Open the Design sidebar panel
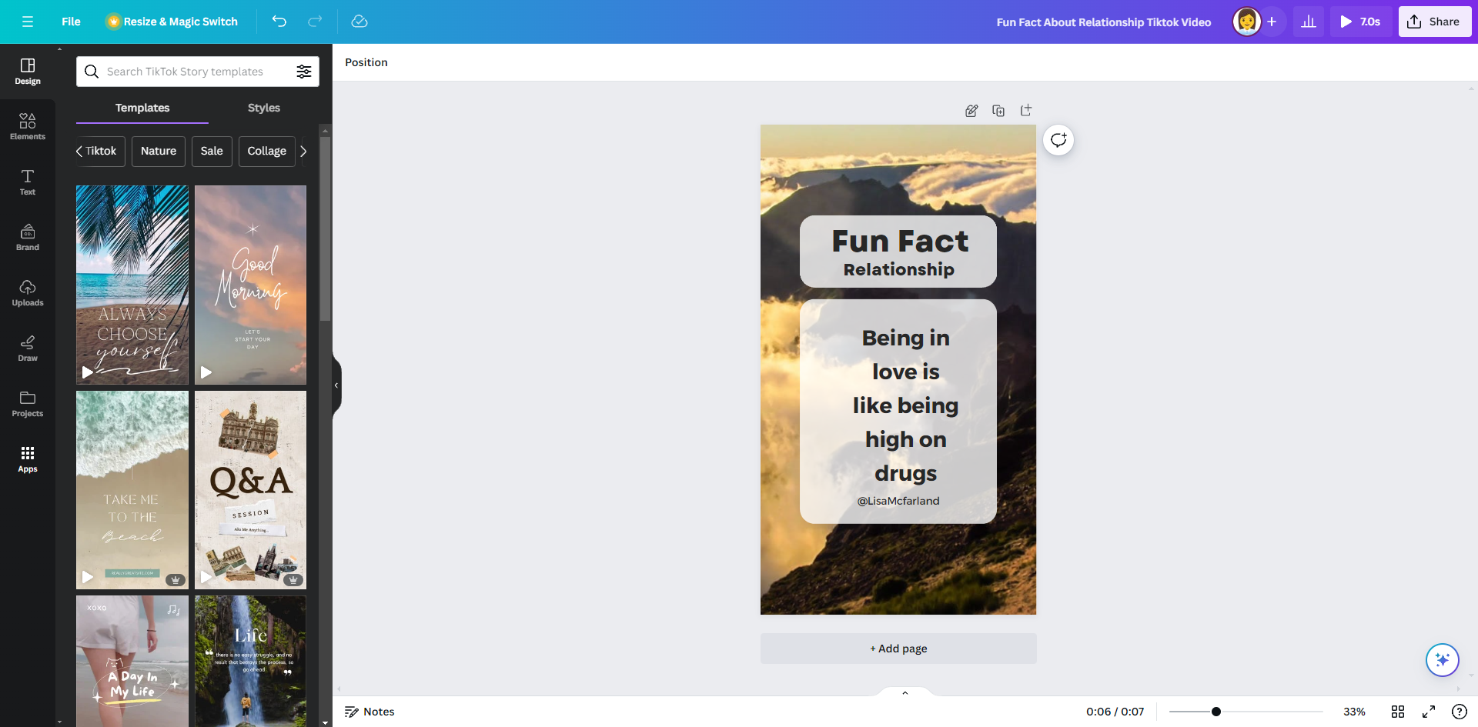This screenshot has height=727, width=1478. (x=28, y=72)
